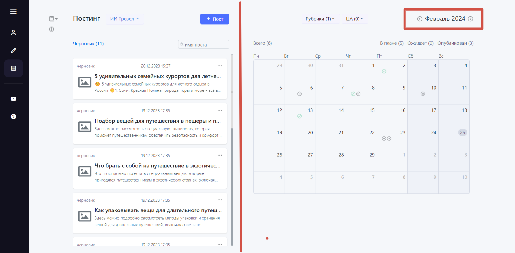This screenshot has width=515, height=253.
Task: Open the hamburger menu in sidebar
Action: [13, 12]
